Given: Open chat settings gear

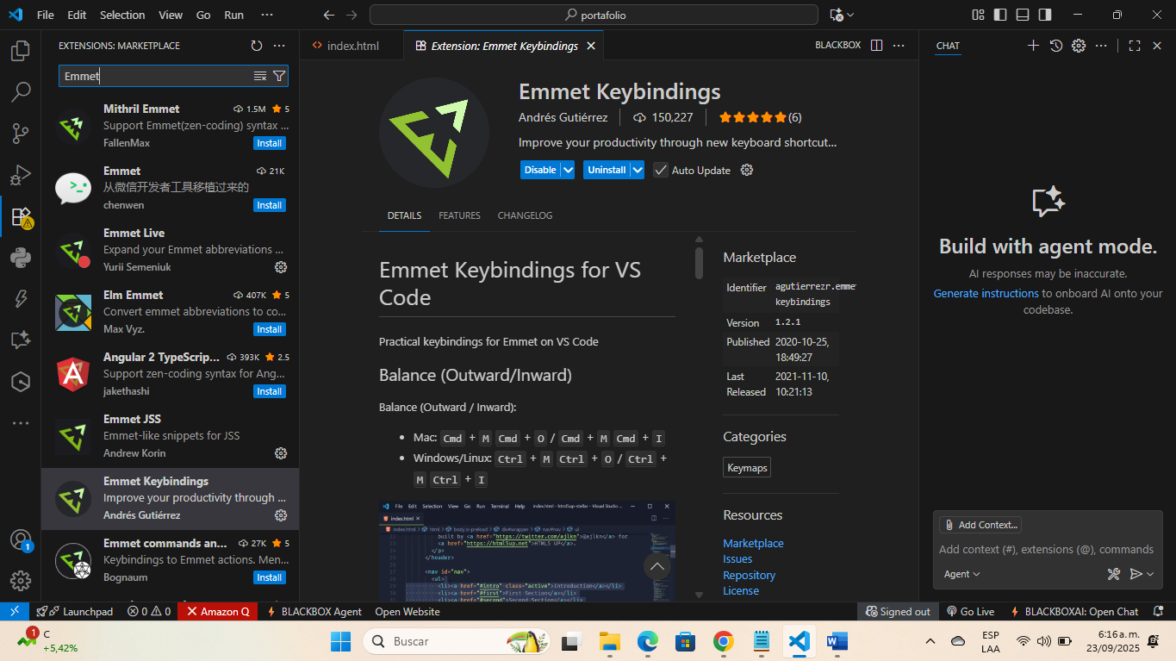Looking at the screenshot, I should 1079,46.
